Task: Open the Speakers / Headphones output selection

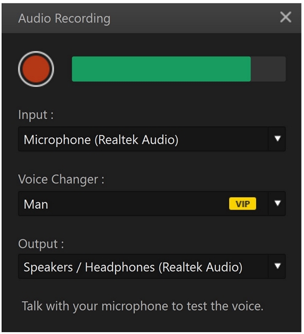Action: 143,266
